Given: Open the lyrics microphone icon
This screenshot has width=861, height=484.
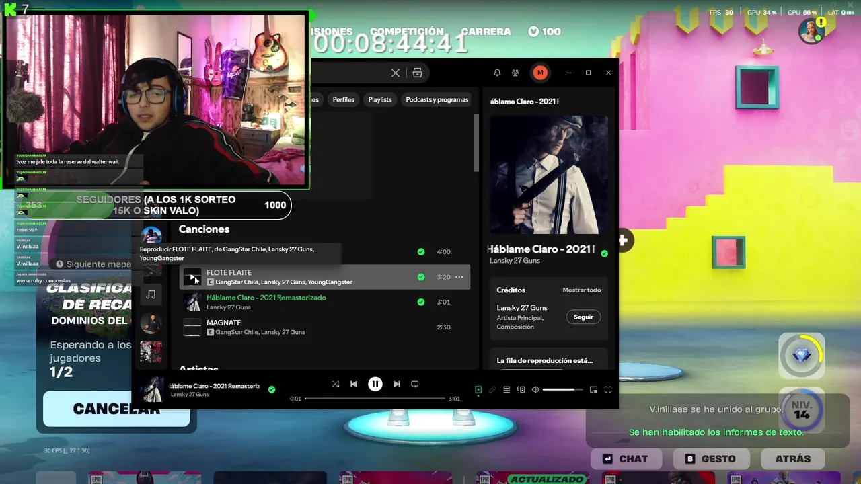Looking at the screenshot, I should click(x=492, y=389).
